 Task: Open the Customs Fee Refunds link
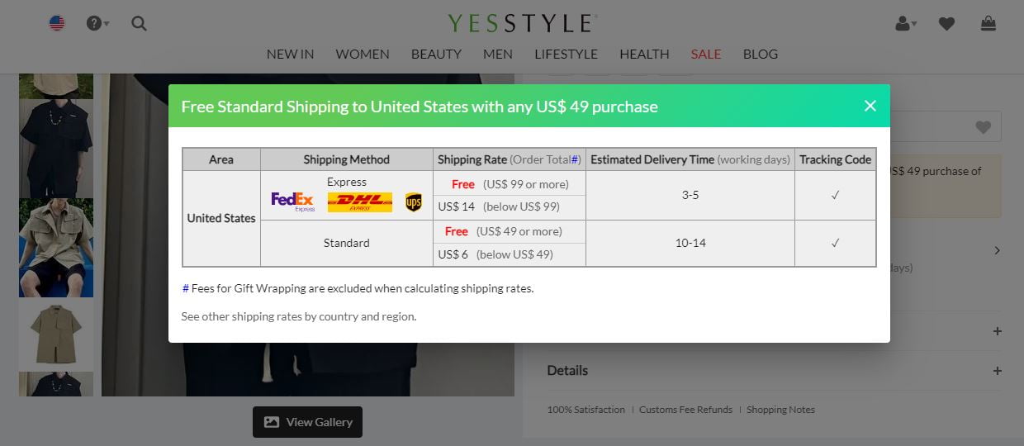pos(685,410)
